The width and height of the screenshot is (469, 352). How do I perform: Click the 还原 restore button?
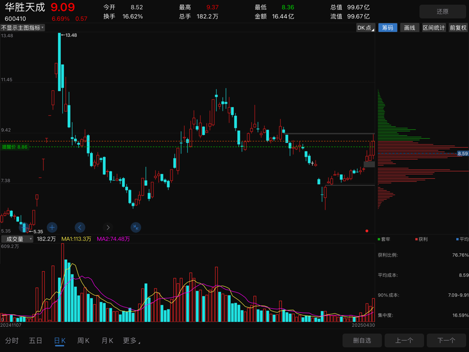[442, 11]
